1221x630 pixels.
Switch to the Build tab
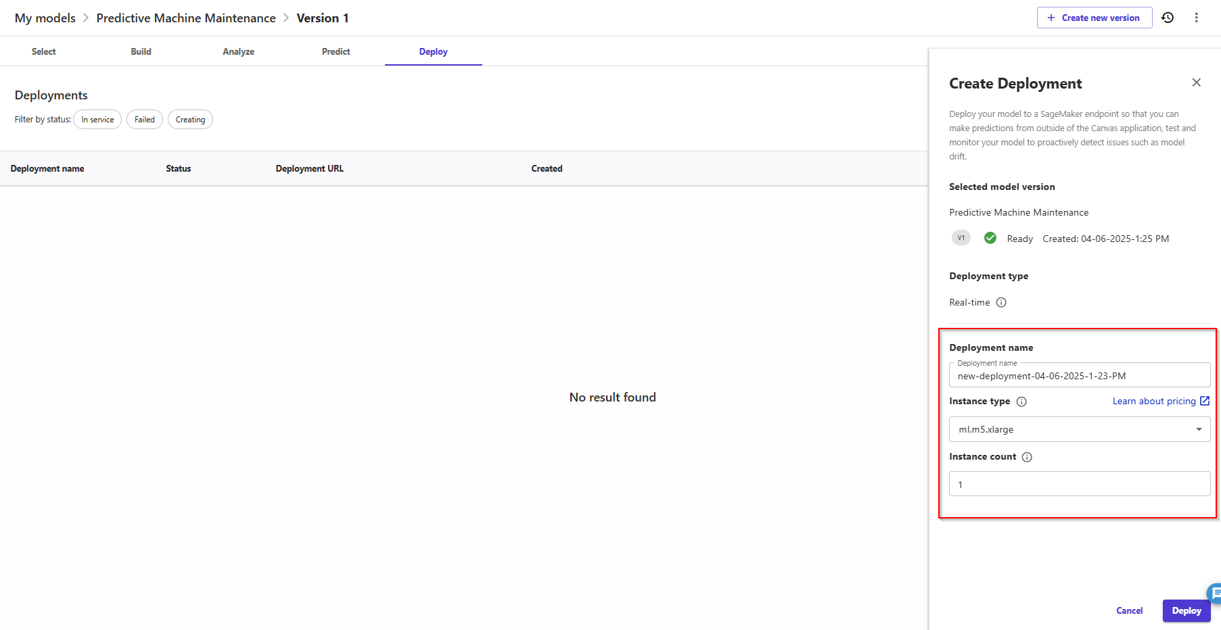[x=141, y=51]
